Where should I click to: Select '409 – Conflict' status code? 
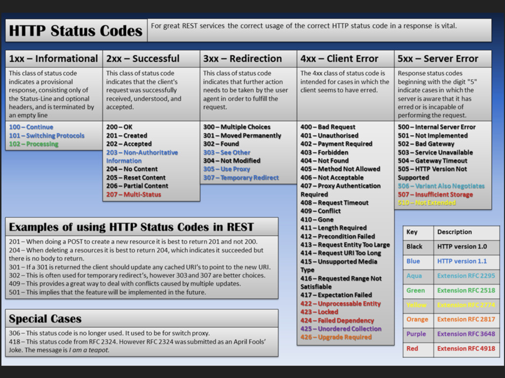[x=321, y=211]
